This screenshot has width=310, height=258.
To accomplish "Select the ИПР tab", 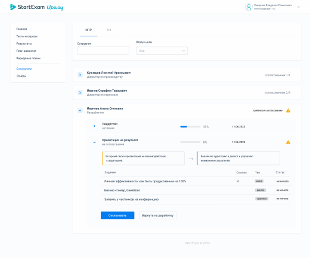I will pyautogui.click(x=89, y=30).
